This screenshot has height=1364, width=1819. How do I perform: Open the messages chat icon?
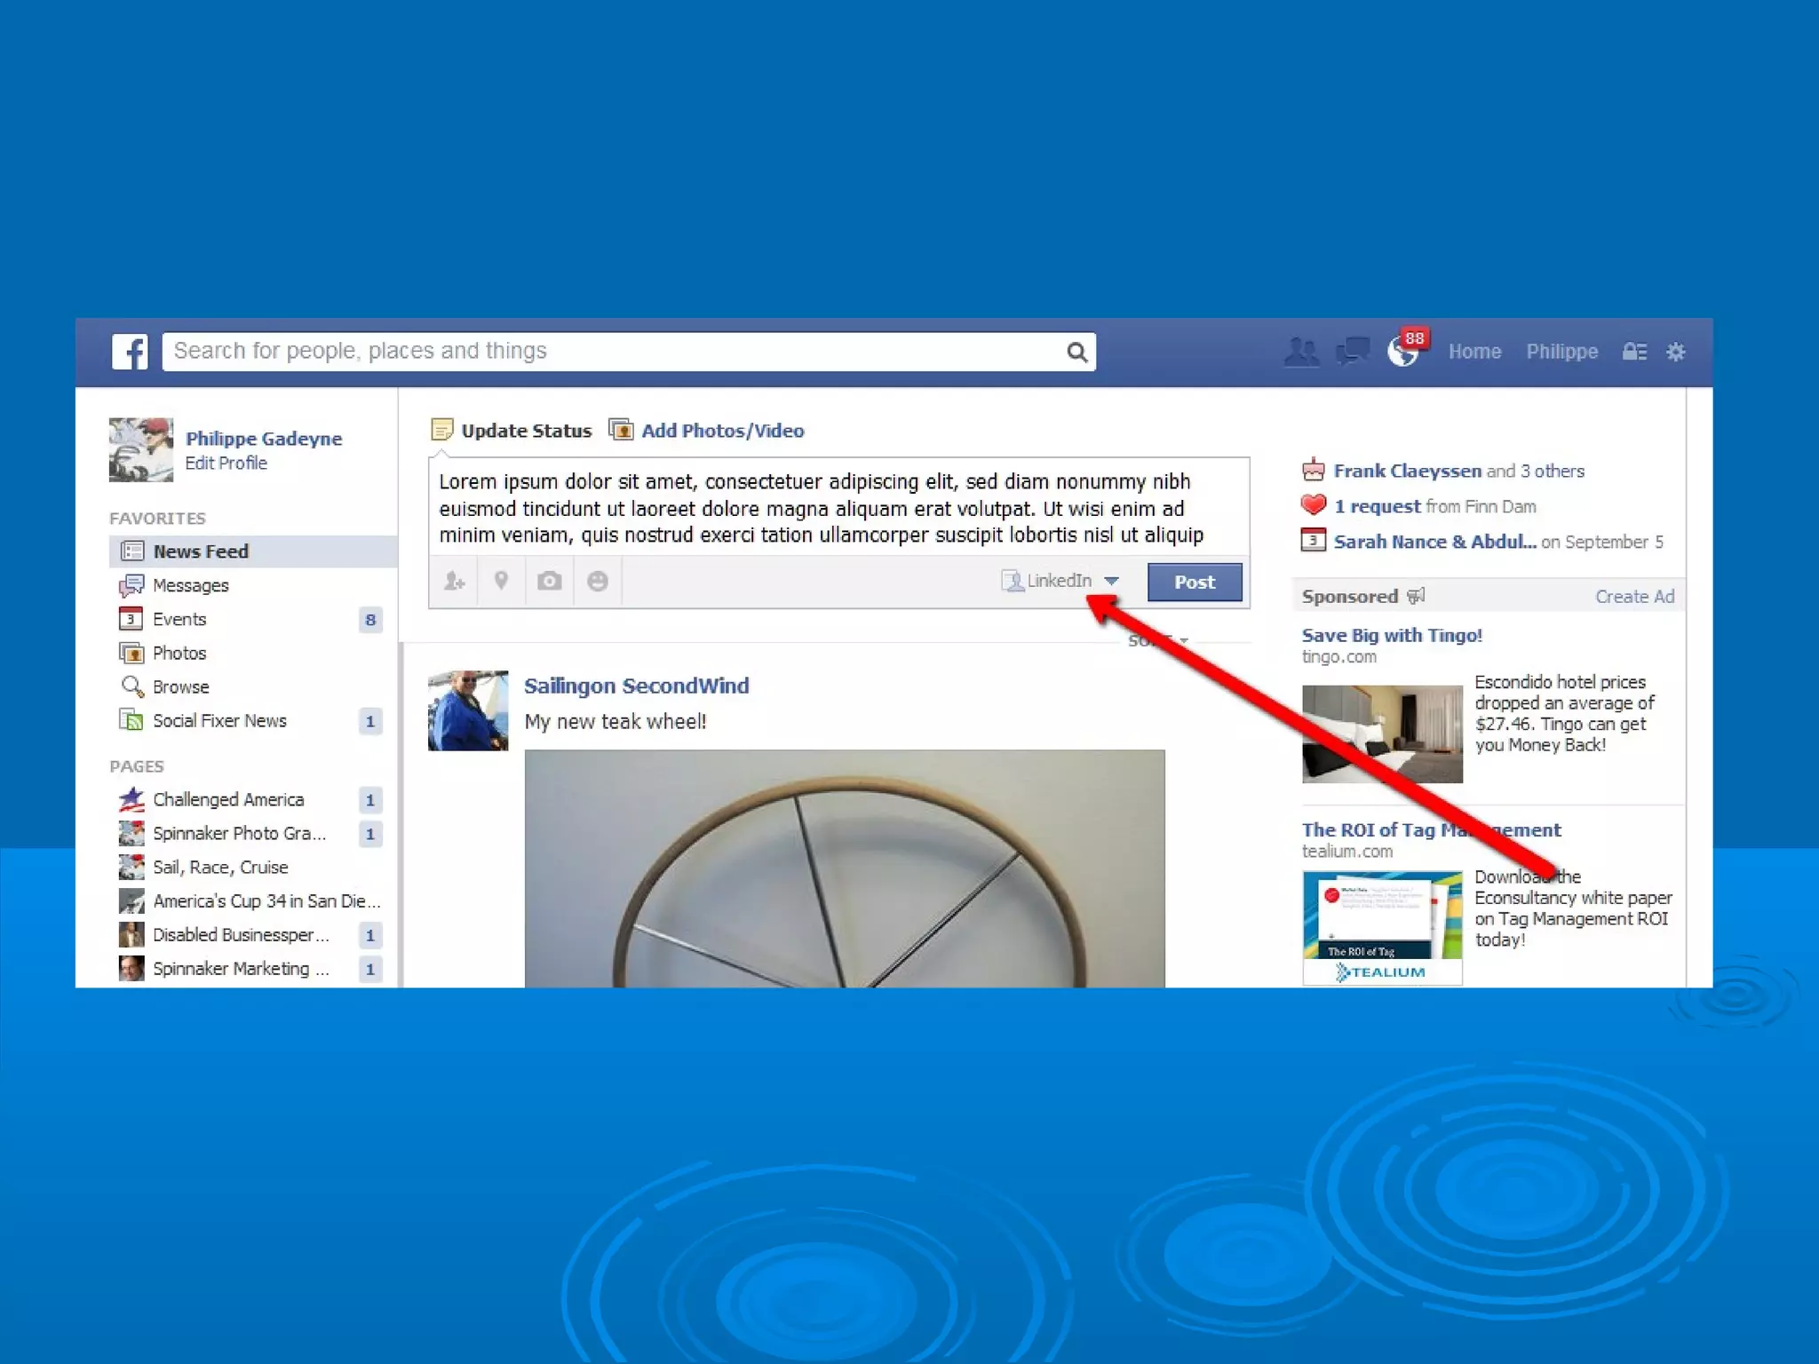point(1352,352)
